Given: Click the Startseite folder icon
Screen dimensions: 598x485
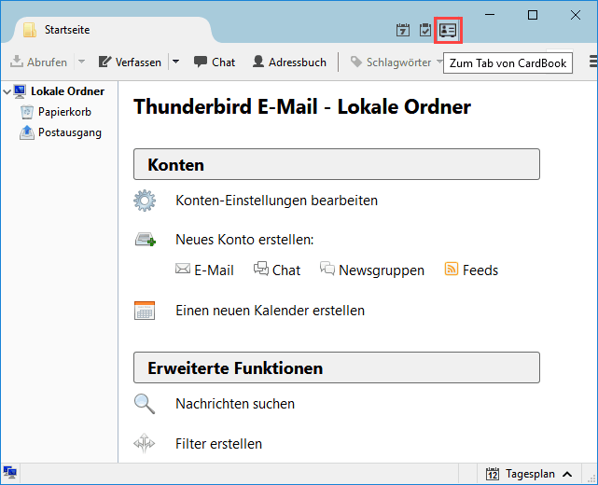Looking at the screenshot, I should [x=30, y=30].
